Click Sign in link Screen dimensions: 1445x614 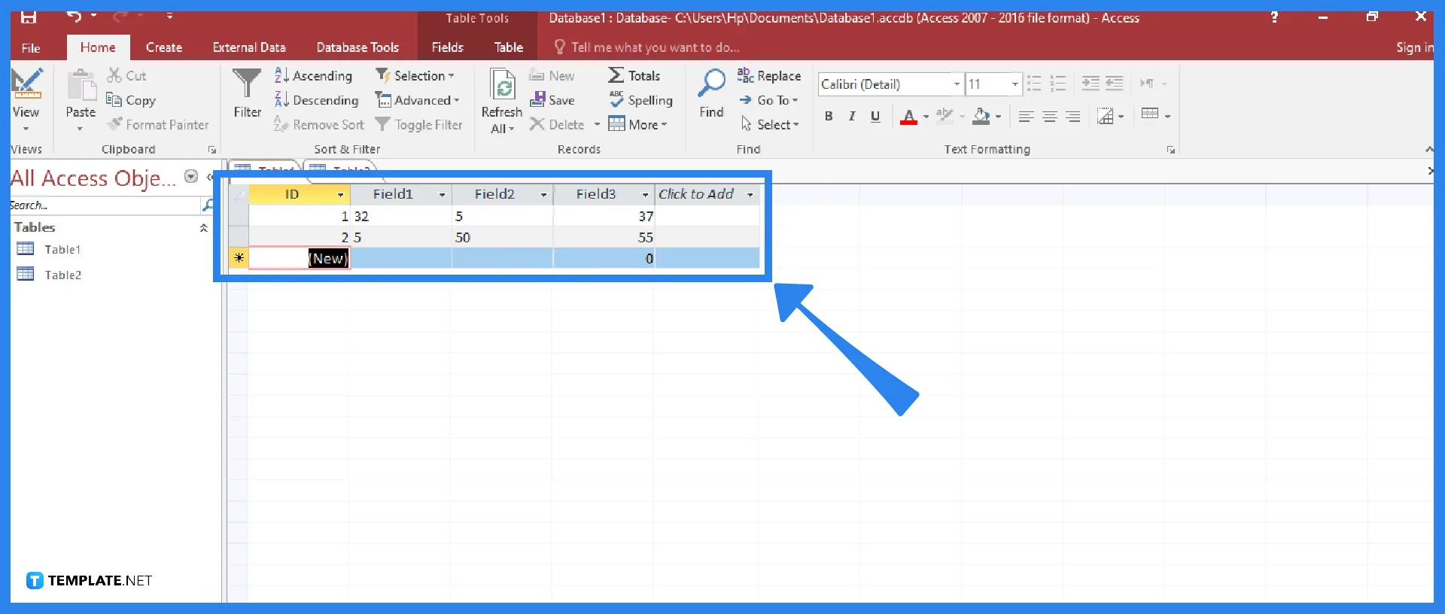1415,47
